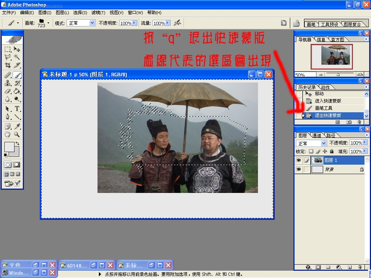Toggle lock position
371x278 pixels.
click(325, 151)
